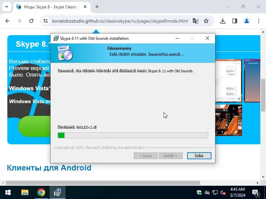Click the Клиенты для Android heading
The height and width of the screenshot is (199, 266).
tap(49, 168)
